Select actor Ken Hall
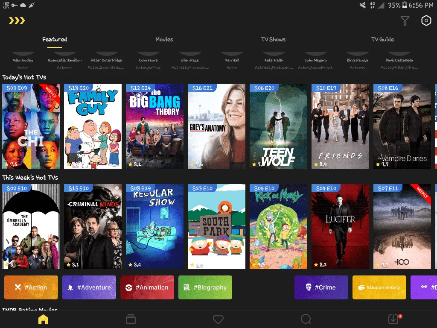The height and width of the screenshot is (328, 437). tap(232, 61)
